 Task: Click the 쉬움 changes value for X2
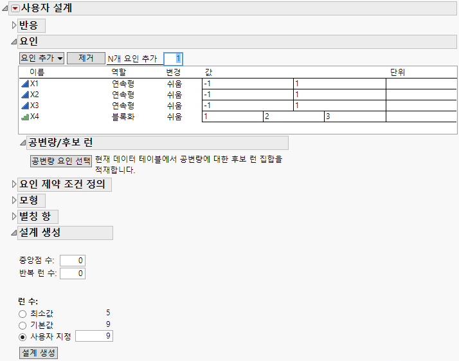coord(174,95)
